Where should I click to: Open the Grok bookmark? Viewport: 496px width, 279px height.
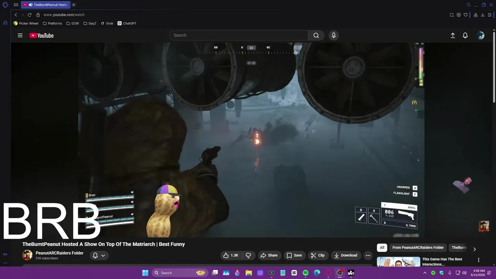point(107,23)
